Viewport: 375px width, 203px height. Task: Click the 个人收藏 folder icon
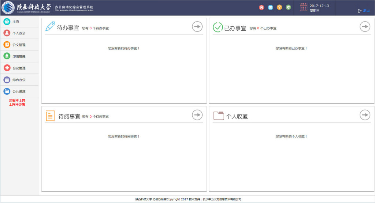pyautogui.click(x=219, y=116)
